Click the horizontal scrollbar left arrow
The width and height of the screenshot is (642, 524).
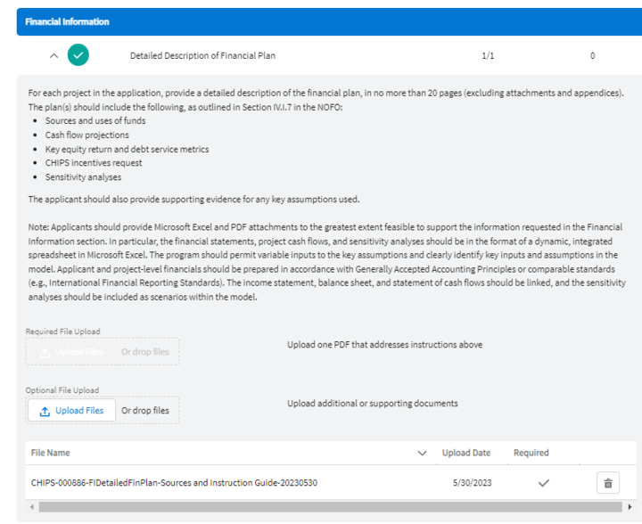click(33, 507)
